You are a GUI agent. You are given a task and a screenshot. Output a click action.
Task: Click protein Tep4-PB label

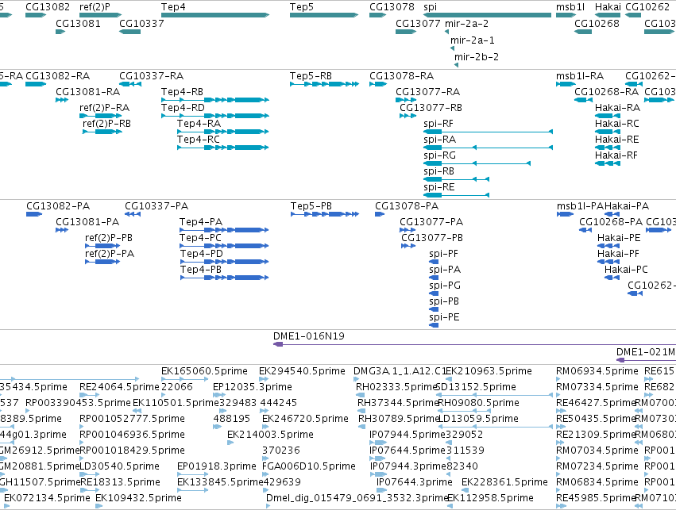coord(200,270)
